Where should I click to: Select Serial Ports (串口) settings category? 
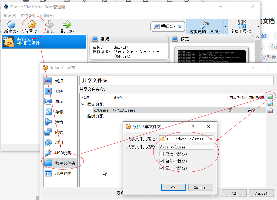coord(61,143)
